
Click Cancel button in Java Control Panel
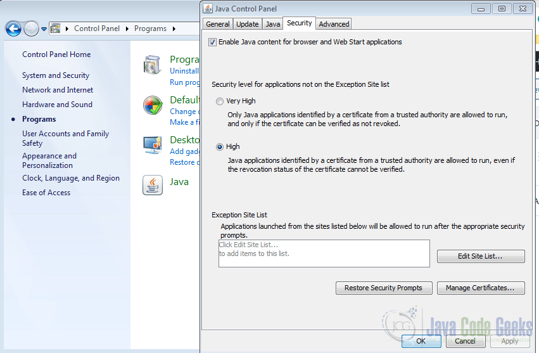pos(466,341)
